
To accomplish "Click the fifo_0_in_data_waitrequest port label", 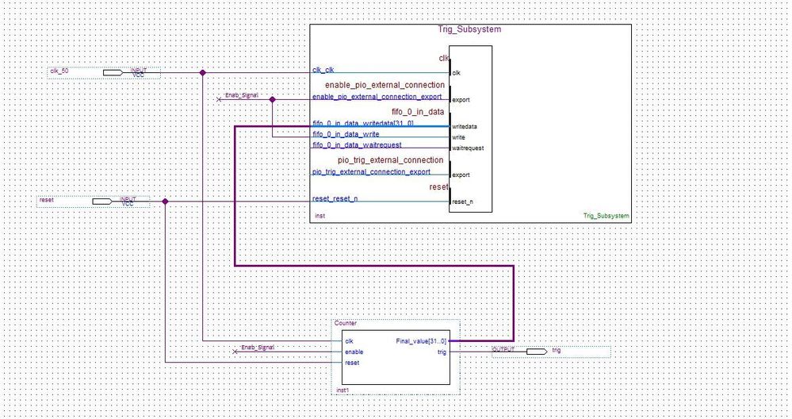I will [x=357, y=145].
